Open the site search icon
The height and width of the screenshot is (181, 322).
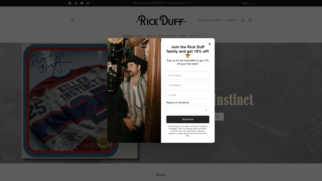[72, 20]
